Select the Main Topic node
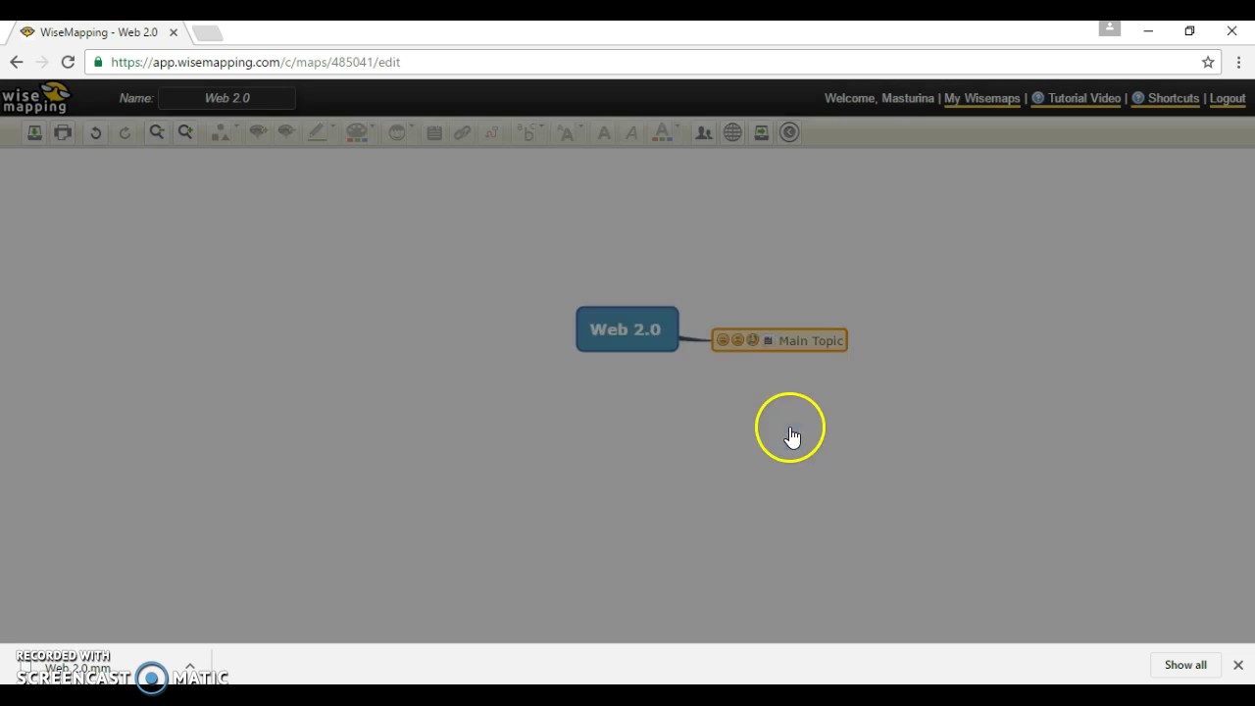 click(x=779, y=340)
